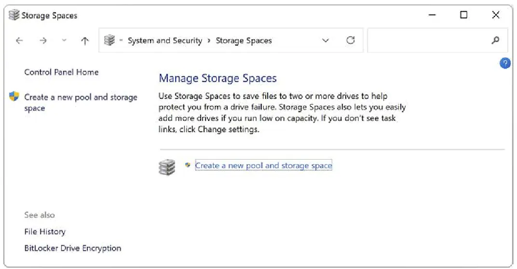This screenshot has height=269, width=517.
Task: Open BitLocker Drive Encryption link
Action: 73,249
